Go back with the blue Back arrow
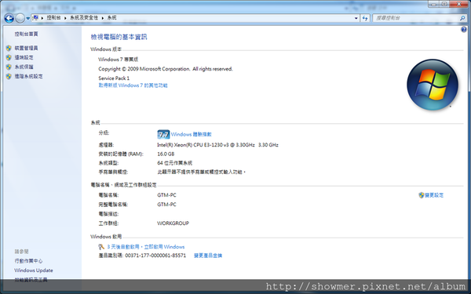This screenshot has height=294, width=471. (x=9, y=18)
